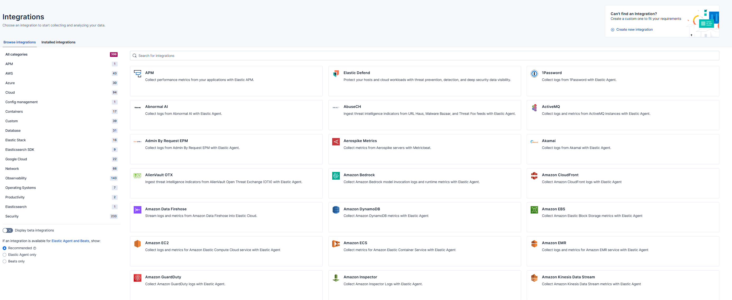Click the Amazon DynamoDB database icon

tap(336, 210)
